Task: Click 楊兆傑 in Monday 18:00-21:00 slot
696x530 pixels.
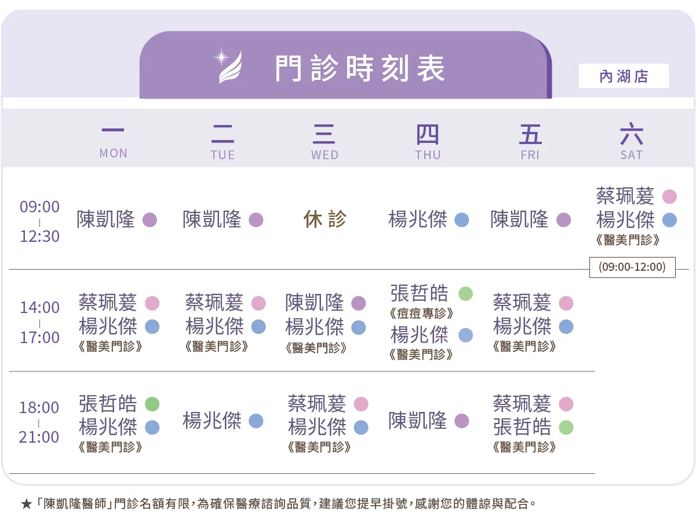Action: pos(108,427)
